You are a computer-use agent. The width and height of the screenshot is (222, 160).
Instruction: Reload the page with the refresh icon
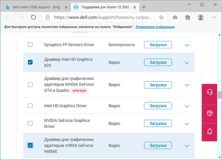pos(33,17)
